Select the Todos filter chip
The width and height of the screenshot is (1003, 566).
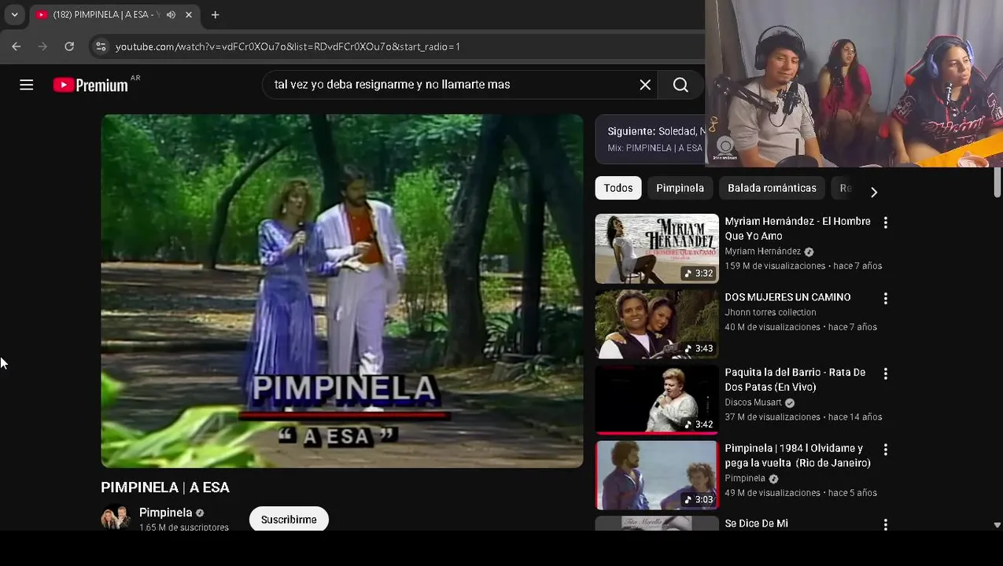click(618, 188)
